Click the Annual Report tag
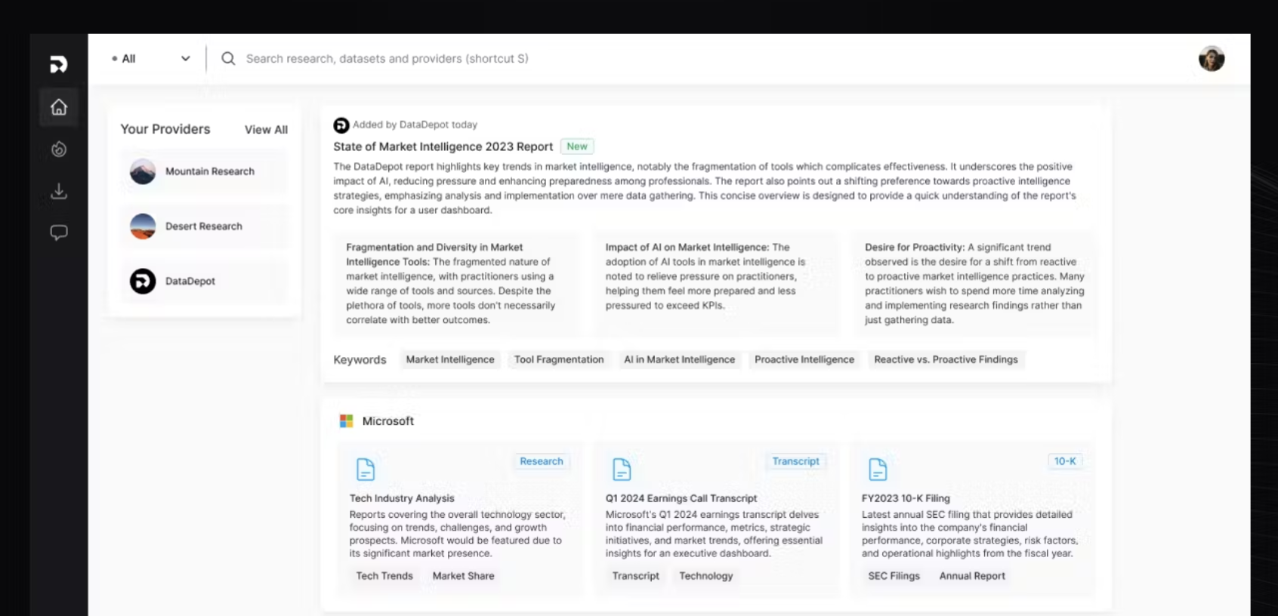 point(972,576)
